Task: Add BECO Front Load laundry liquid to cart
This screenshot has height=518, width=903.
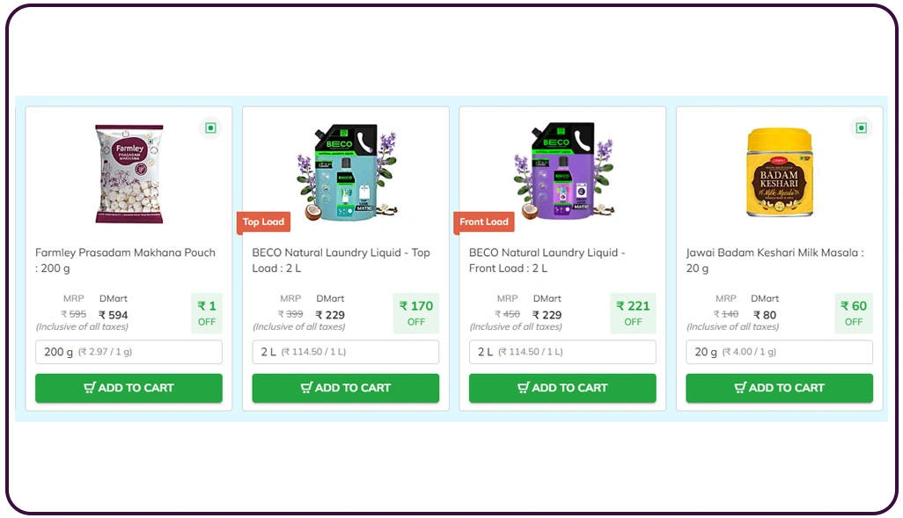Action: tap(562, 388)
